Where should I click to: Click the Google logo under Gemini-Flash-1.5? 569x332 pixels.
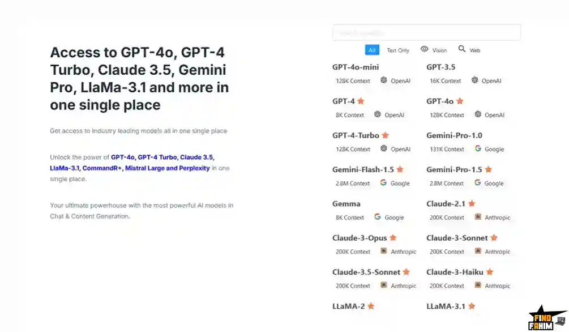383,183
